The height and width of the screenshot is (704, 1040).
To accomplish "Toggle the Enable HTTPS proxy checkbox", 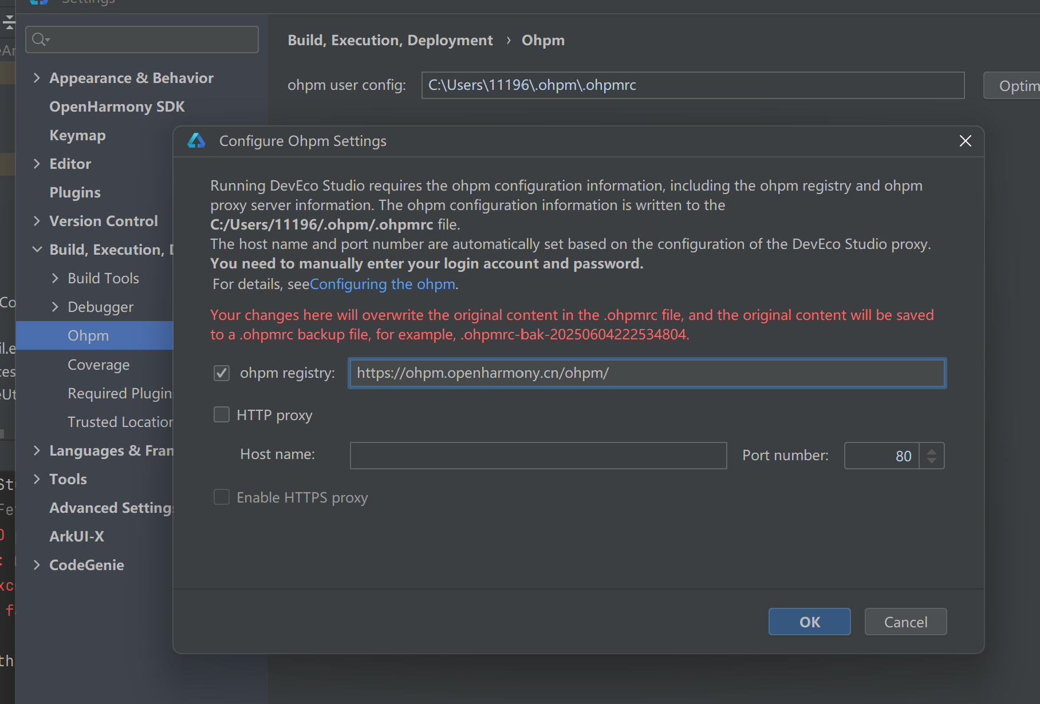I will (x=222, y=497).
